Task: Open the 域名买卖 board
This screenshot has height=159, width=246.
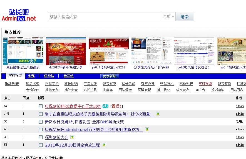Action: (x=33, y=84)
